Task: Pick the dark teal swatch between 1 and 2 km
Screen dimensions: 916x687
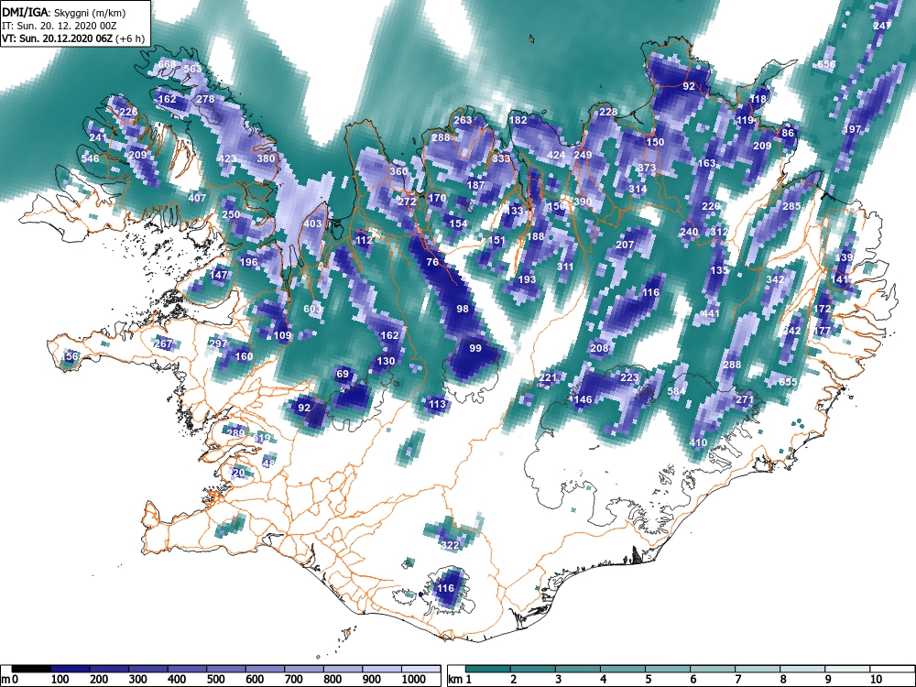Action: coord(488,669)
